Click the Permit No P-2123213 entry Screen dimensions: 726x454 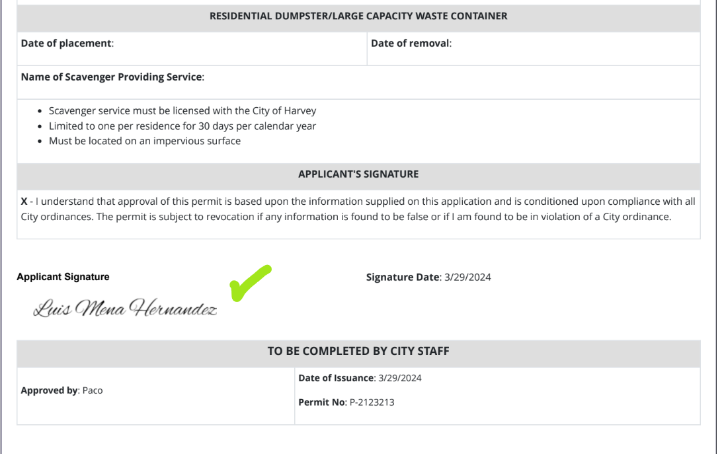pyautogui.click(x=346, y=402)
